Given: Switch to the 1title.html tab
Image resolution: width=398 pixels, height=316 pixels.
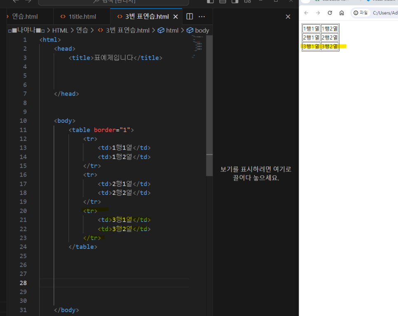Looking at the screenshot, I should [x=82, y=16].
